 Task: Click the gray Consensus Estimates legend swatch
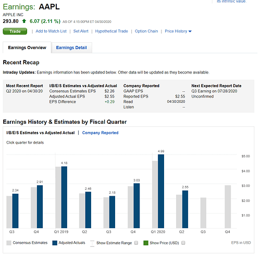[9, 243]
